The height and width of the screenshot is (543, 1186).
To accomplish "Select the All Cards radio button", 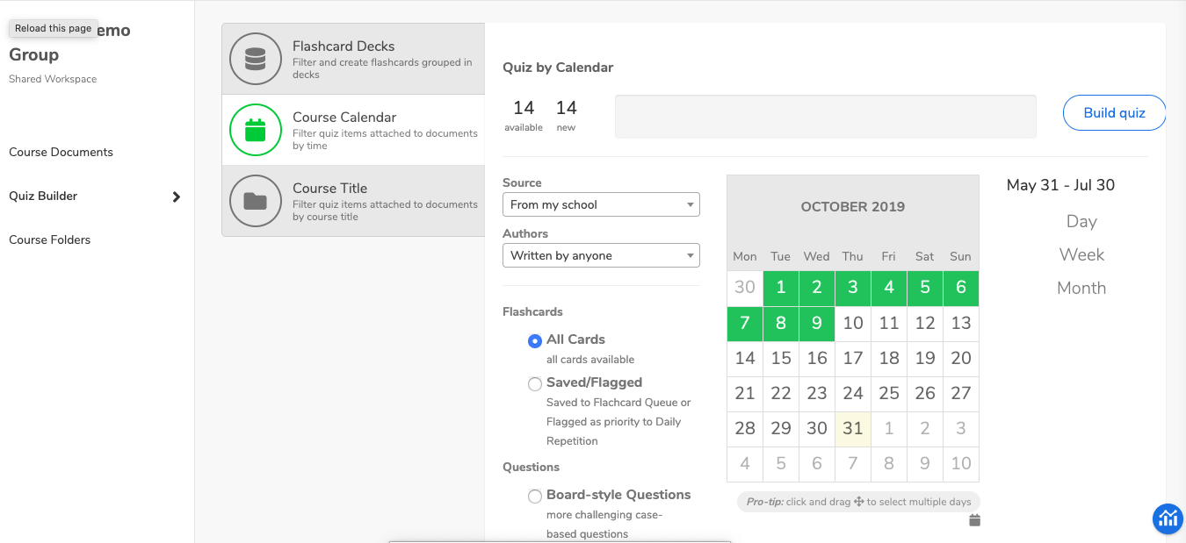I will 535,340.
